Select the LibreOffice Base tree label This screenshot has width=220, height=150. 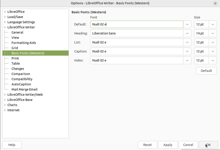tap(20, 100)
